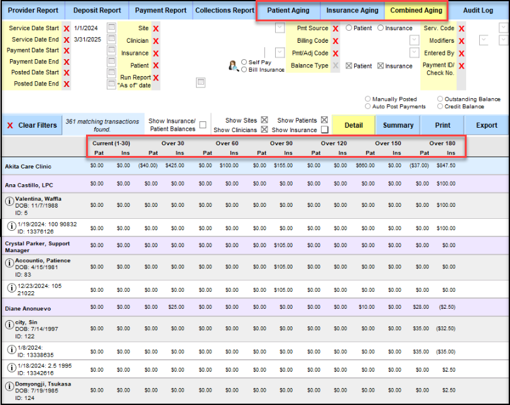The width and height of the screenshot is (510, 405).
Task: Click info icon for Valentina, Waffla
Action: 9,201
